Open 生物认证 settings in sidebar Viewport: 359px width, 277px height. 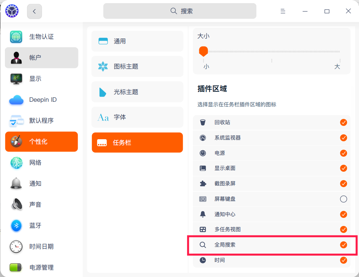point(41,37)
